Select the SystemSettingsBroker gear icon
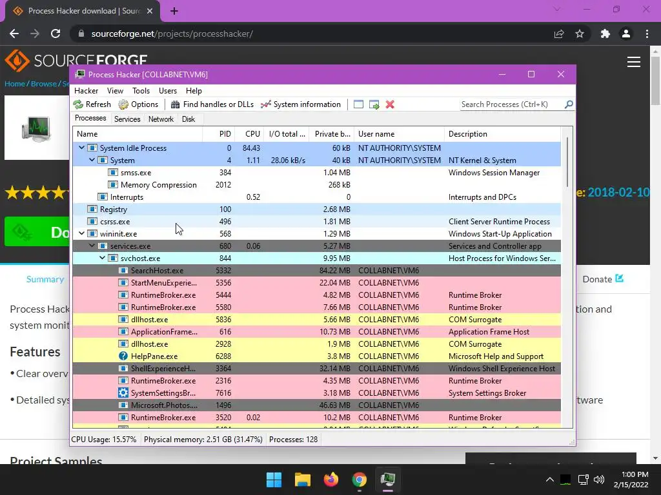This screenshot has height=495, width=661. [123, 393]
